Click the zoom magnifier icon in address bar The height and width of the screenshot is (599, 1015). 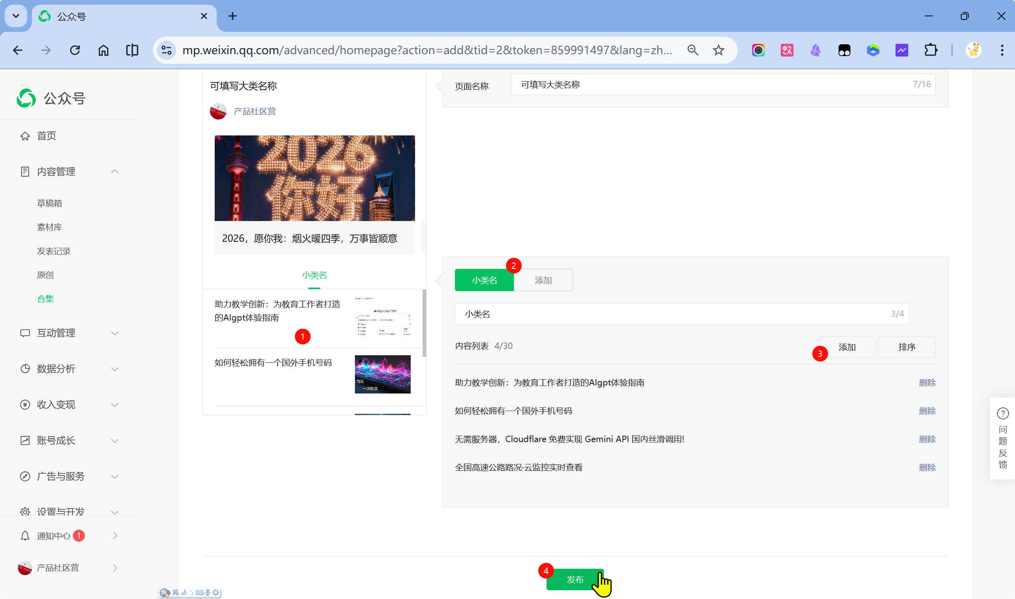pyautogui.click(x=693, y=50)
